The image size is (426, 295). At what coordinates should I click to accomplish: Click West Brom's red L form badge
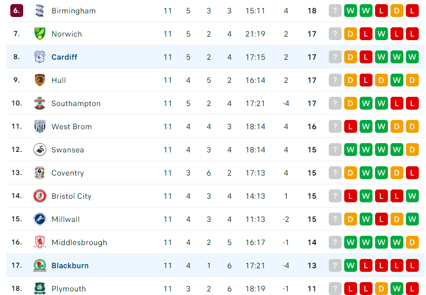[x=350, y=127]
